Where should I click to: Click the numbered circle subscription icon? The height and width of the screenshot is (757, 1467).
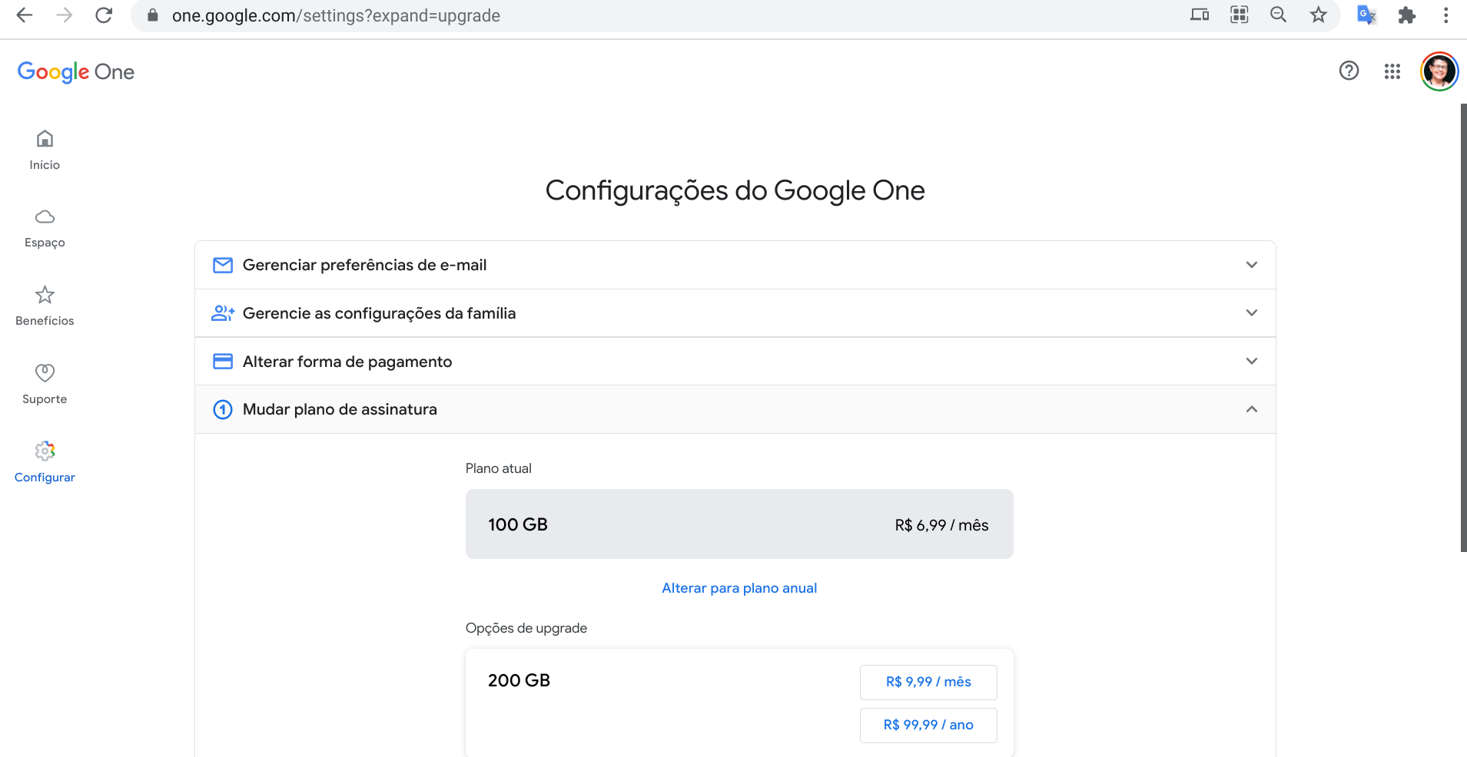tap(223, 409)
